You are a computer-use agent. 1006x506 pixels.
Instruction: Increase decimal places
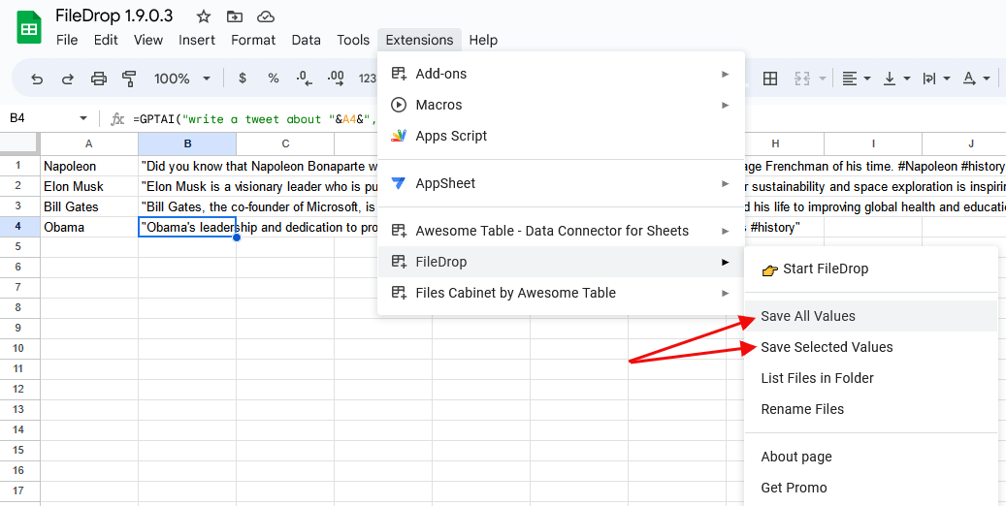336,79
